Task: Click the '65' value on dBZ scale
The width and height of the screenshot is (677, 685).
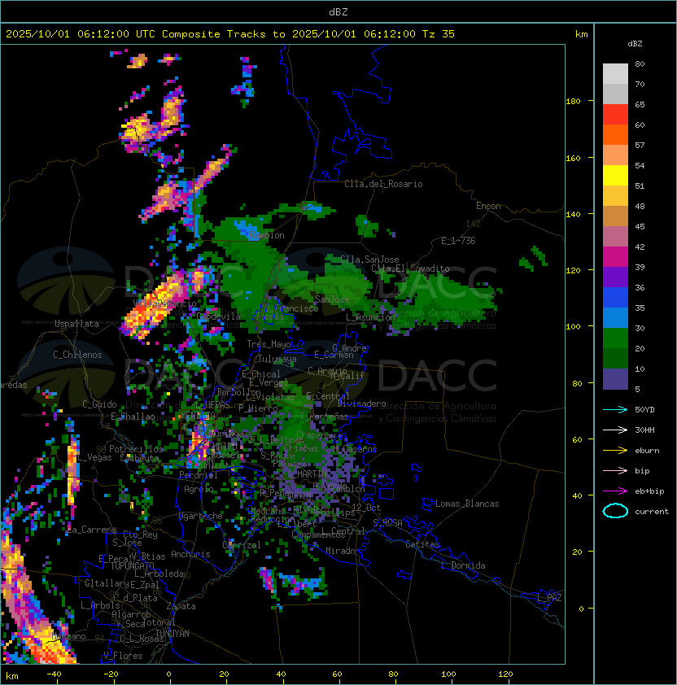Action: tap(640, 105)
